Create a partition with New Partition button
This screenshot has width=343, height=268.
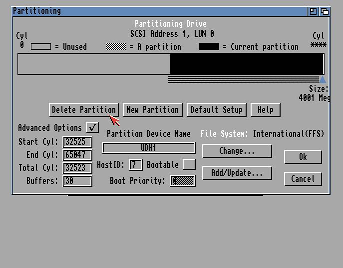tap(152, 110)
